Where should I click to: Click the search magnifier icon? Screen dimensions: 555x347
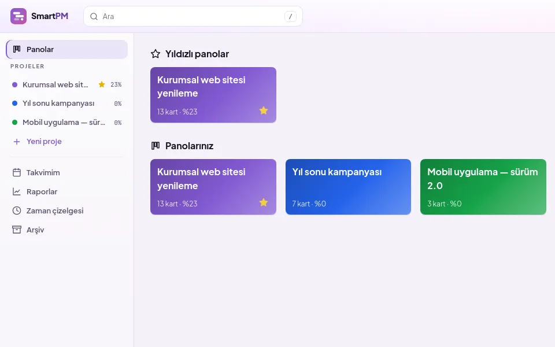coord(94,16)
